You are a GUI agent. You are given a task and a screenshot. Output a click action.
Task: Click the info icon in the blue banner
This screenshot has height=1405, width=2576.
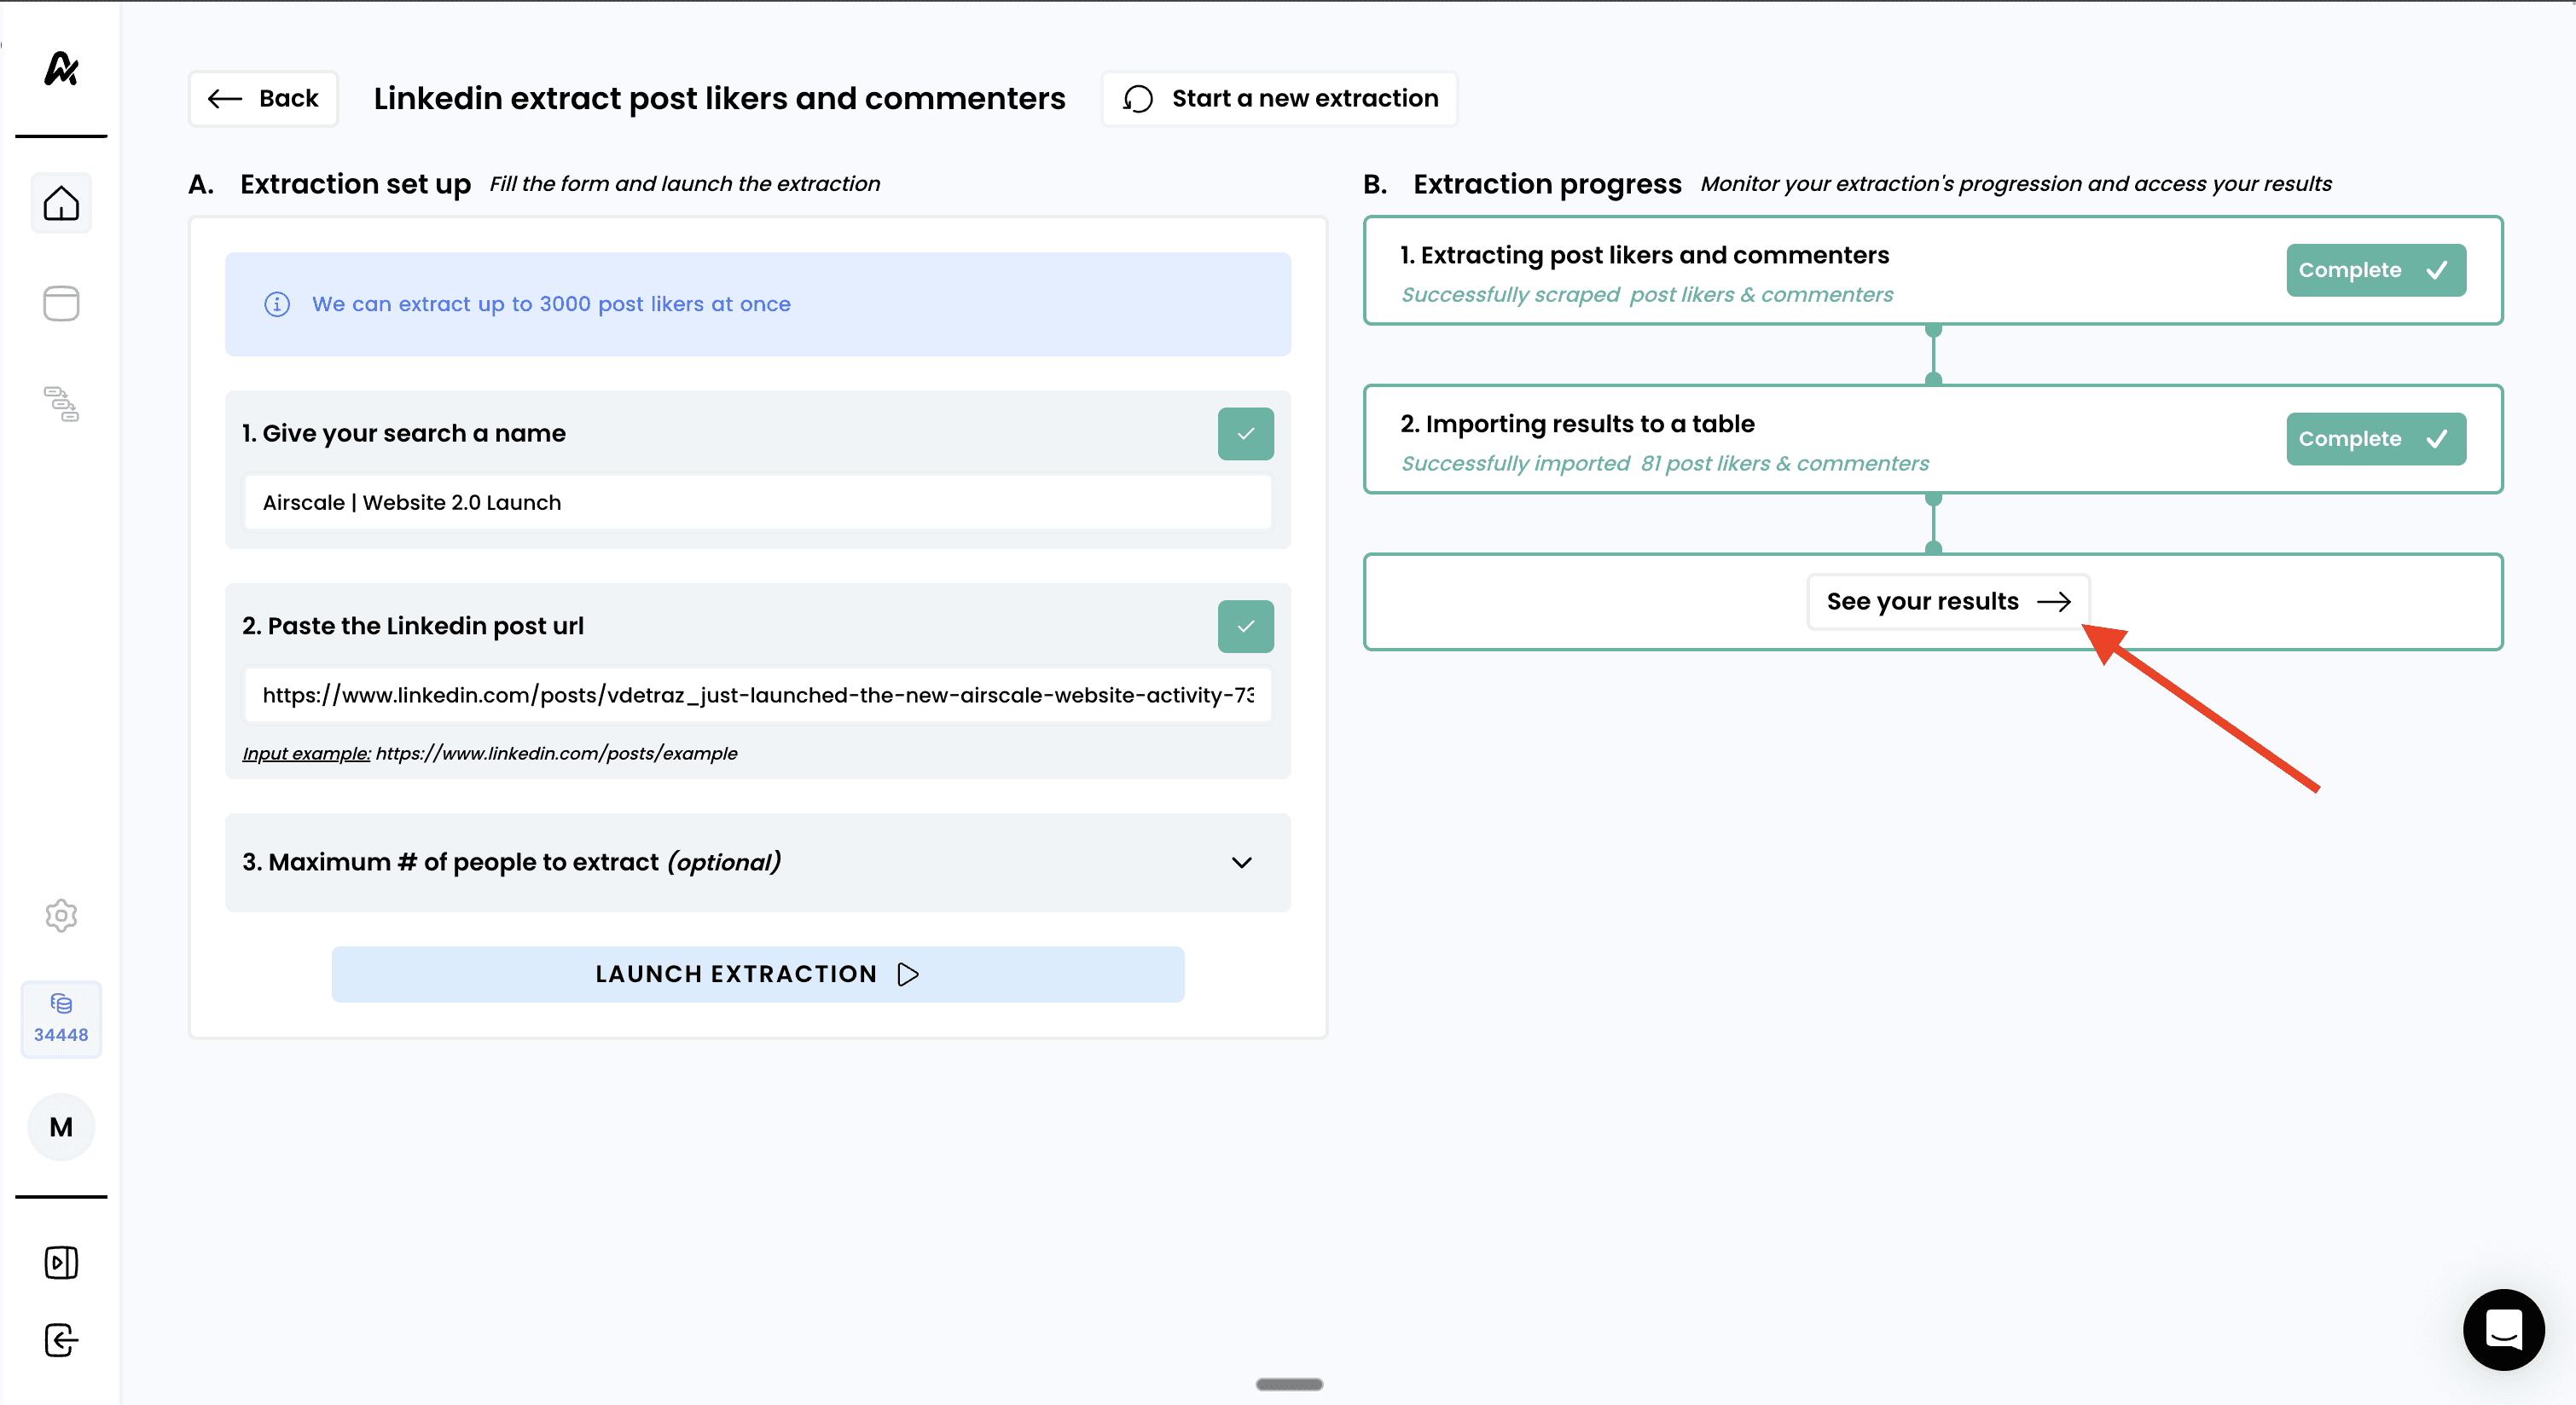tap(277, 304)
